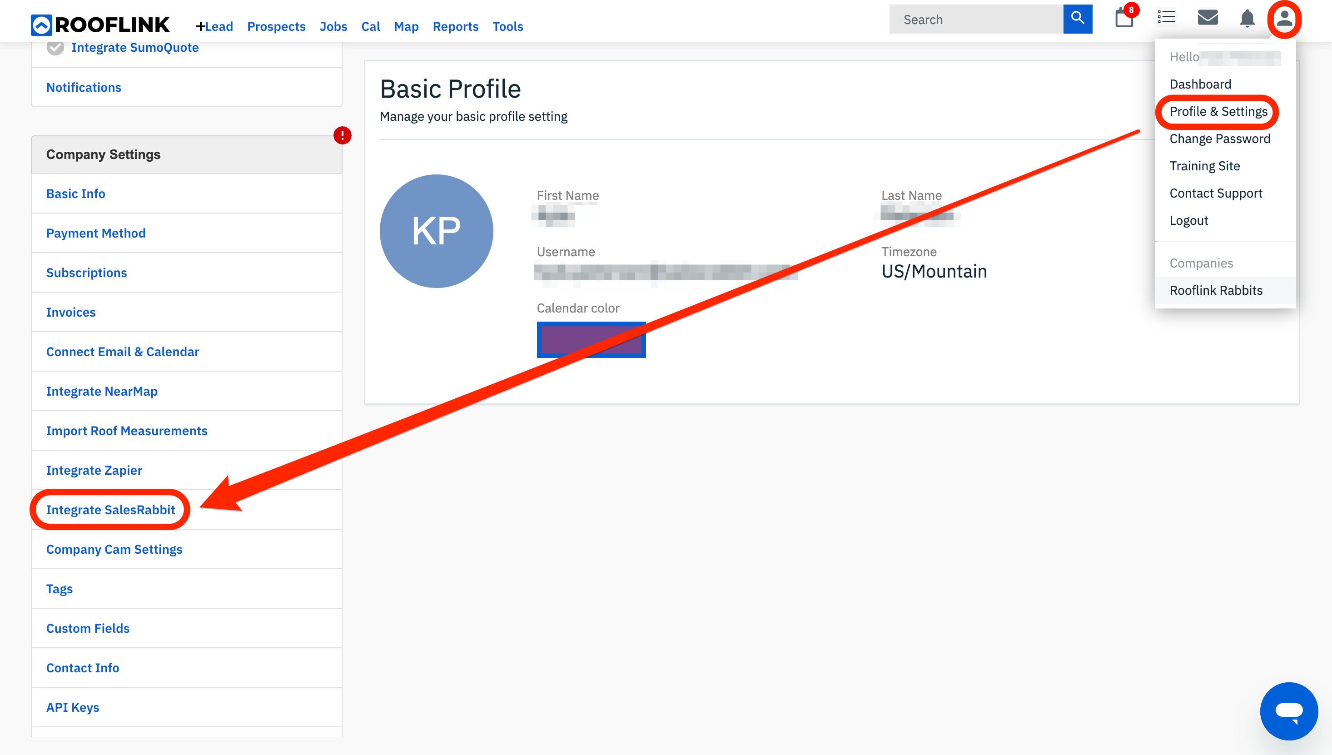Open Connect Email & Calendar
This screenshot has width=1332, height=755.
click(x=122, y=352)
